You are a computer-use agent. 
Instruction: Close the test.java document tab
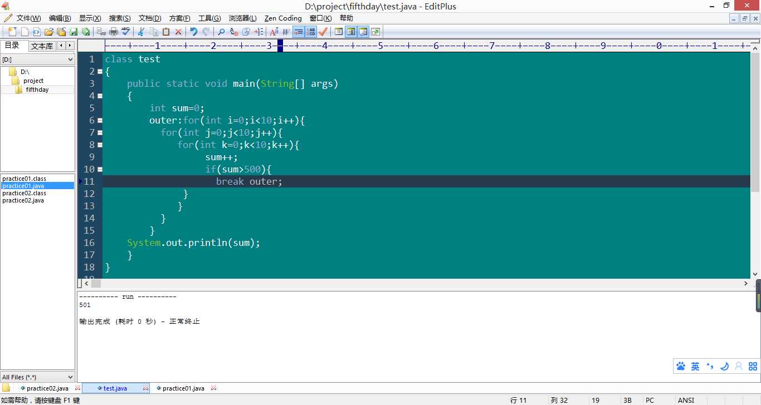coord(145,388)
